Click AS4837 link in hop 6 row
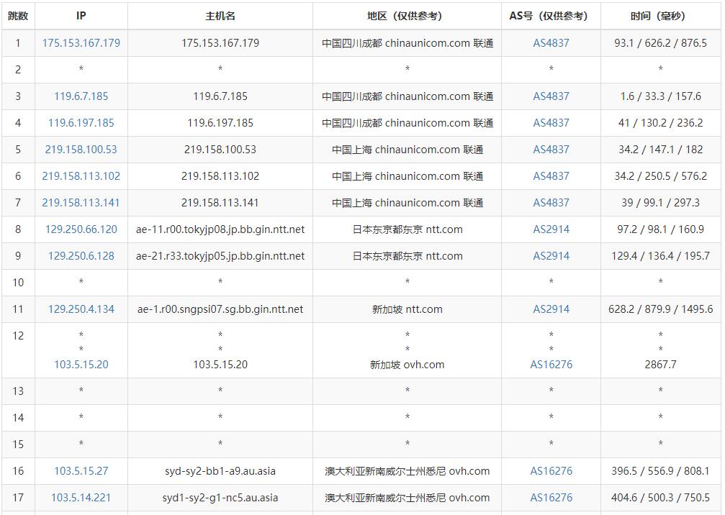 (x=551, y=176)
